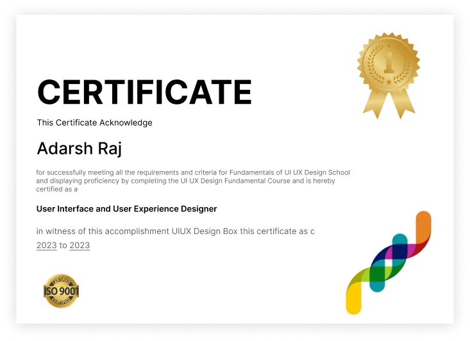This screenshot has height=341, width=470.
Task: Click the bold 'User Interface and User Experience Designer' title
Action: [126, 209]
